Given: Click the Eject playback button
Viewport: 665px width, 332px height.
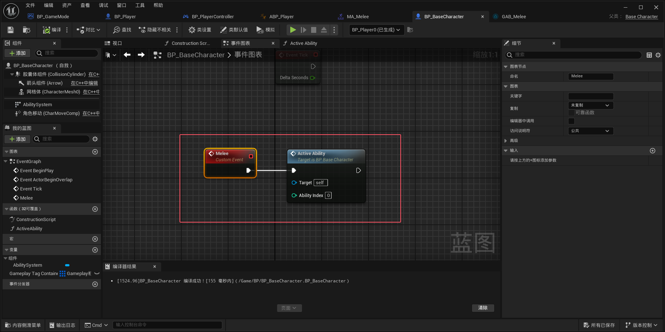Looking at the screenshot, I should 324,30.
